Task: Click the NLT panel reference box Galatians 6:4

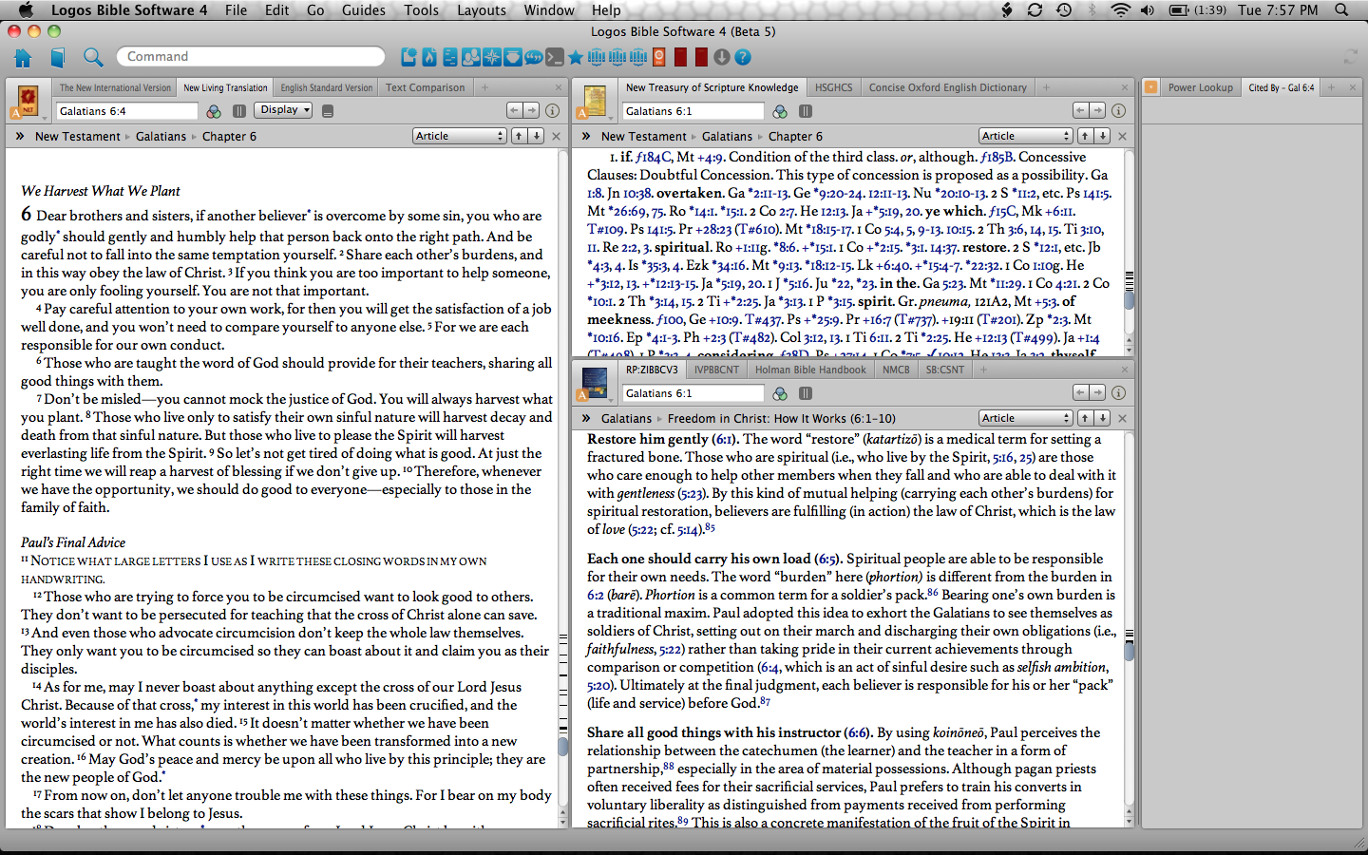Action: [127, 111]
